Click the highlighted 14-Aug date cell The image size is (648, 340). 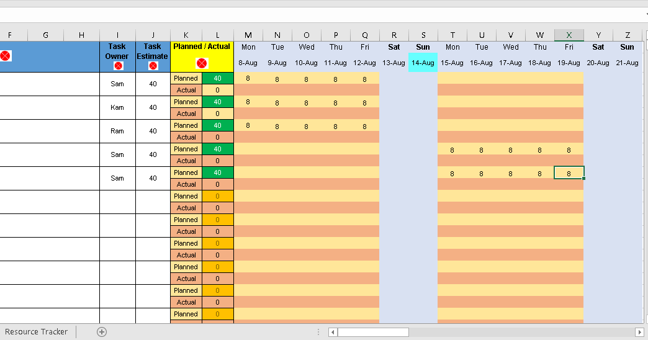point(423,63)
